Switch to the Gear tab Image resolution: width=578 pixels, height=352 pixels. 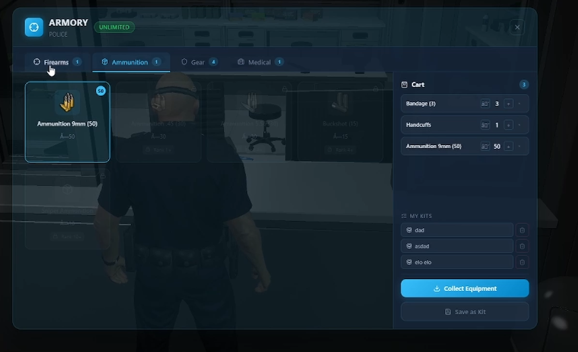pyautogui.click(x=199, y=62)
